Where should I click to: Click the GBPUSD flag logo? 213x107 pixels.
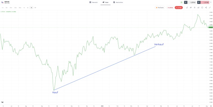[x=2, y=2]
